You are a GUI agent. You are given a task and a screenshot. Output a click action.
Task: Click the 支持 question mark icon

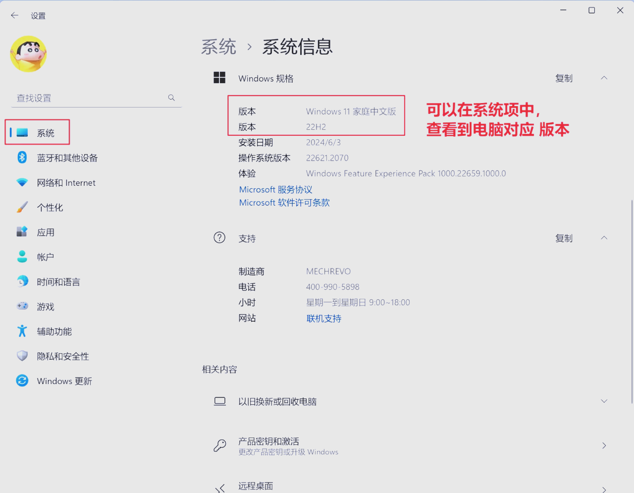[x=219, y=238]
